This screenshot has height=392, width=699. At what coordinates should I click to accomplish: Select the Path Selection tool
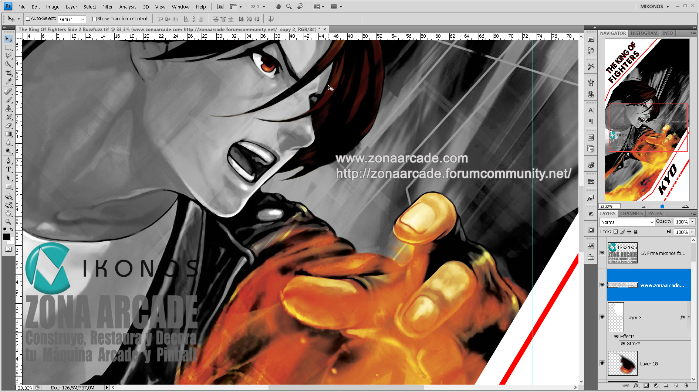(x=9, y=178)
